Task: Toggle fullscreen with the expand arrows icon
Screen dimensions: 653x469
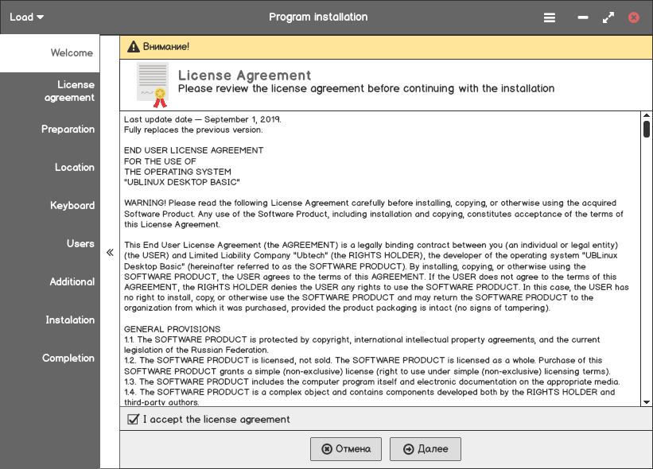Action: (608, 17)
